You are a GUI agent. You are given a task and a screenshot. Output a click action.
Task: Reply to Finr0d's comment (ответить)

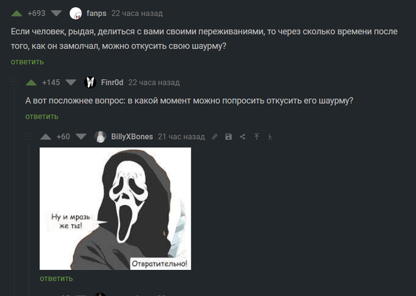pyautogui.click(x=42, y=116)
